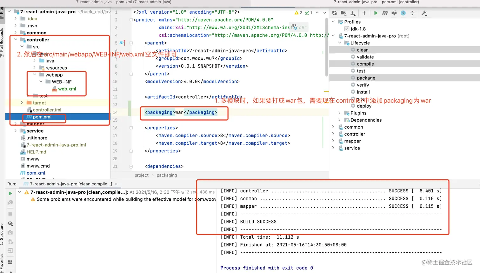
Task: Click Reload All Maven Projects icon
Action: tap(334, 13)
